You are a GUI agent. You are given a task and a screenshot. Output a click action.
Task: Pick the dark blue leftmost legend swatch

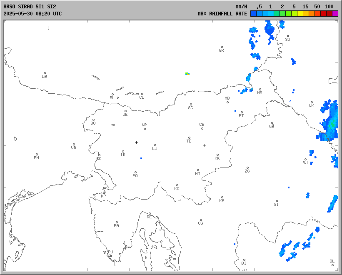pyautogui.click(x=253, y=13)
